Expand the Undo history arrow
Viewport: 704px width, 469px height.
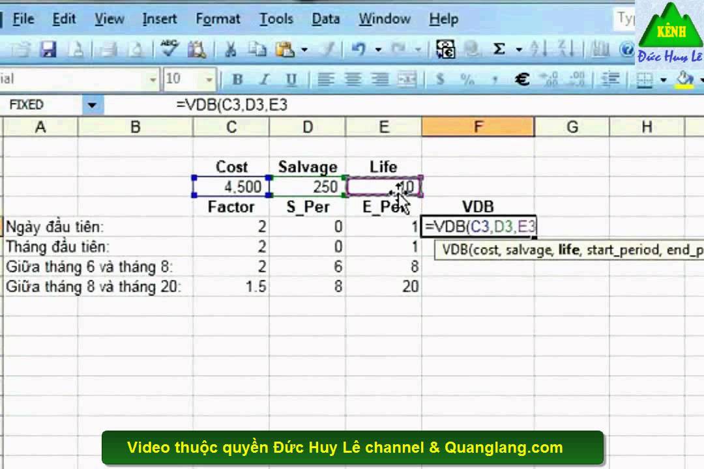pyautogui.click(x=378, y=49)
